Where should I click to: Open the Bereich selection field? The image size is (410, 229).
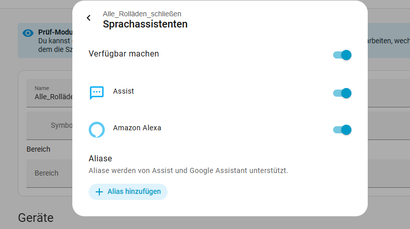(49, 174)
